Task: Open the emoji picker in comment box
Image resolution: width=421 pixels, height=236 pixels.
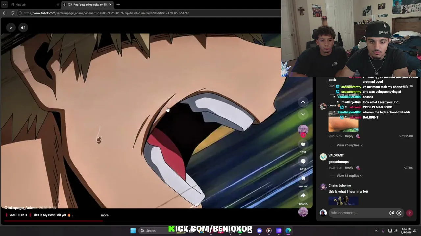Action: [x=399, y=213]
